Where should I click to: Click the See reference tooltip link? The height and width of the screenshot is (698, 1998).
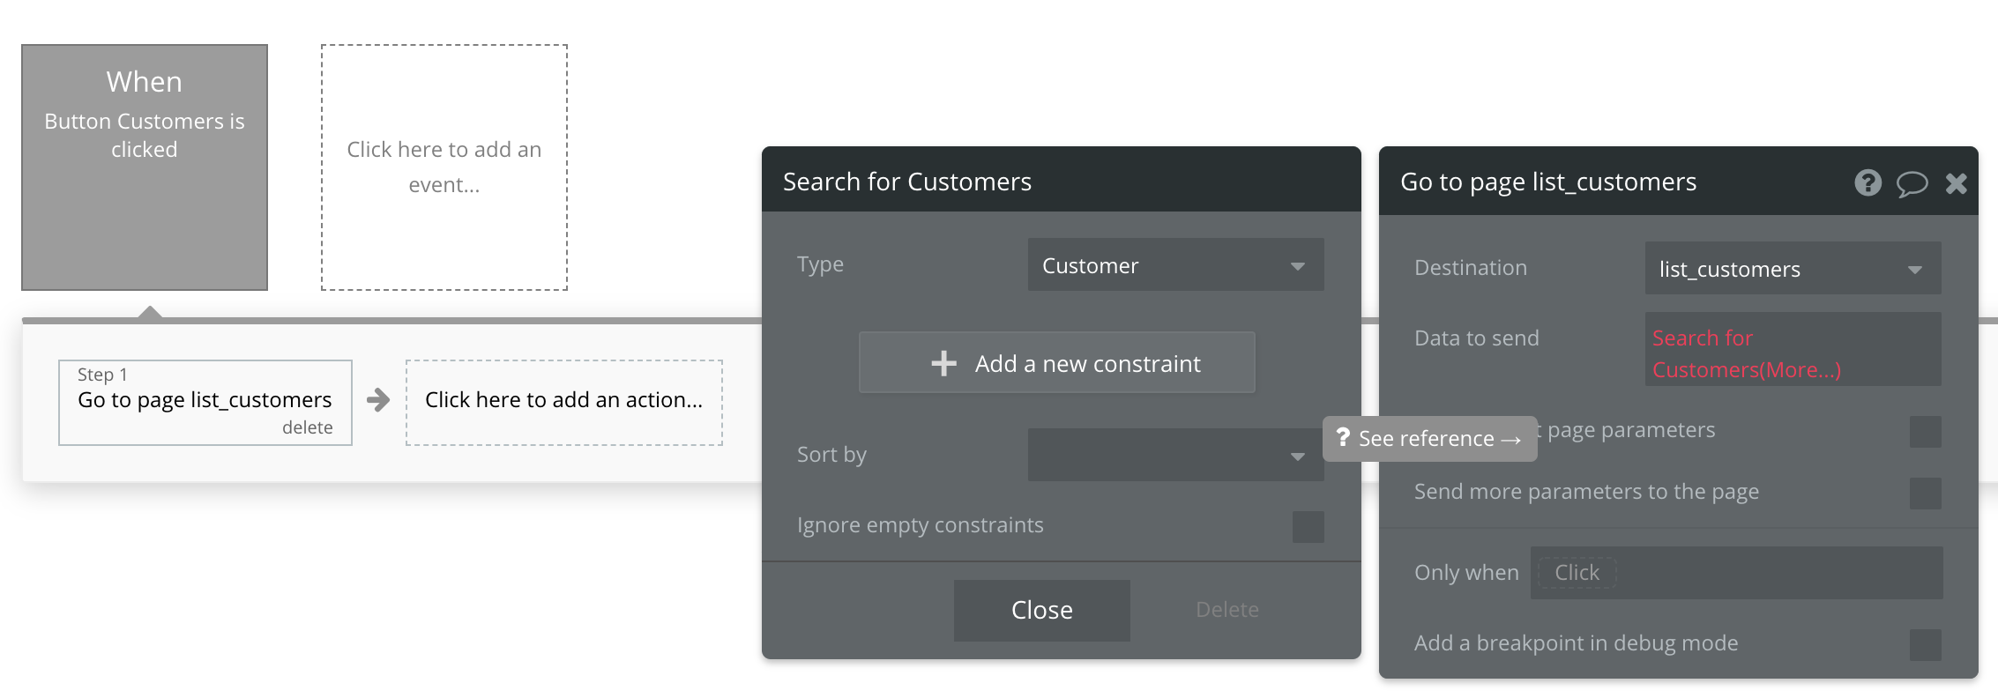1429,439
